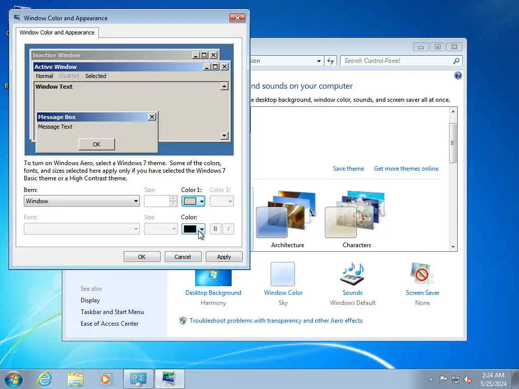Image resolution: width=519 pixels, height=389 pixels.
Task: Click Selected in preview menu
Action: pyautogui.click(x=96, y=76)
